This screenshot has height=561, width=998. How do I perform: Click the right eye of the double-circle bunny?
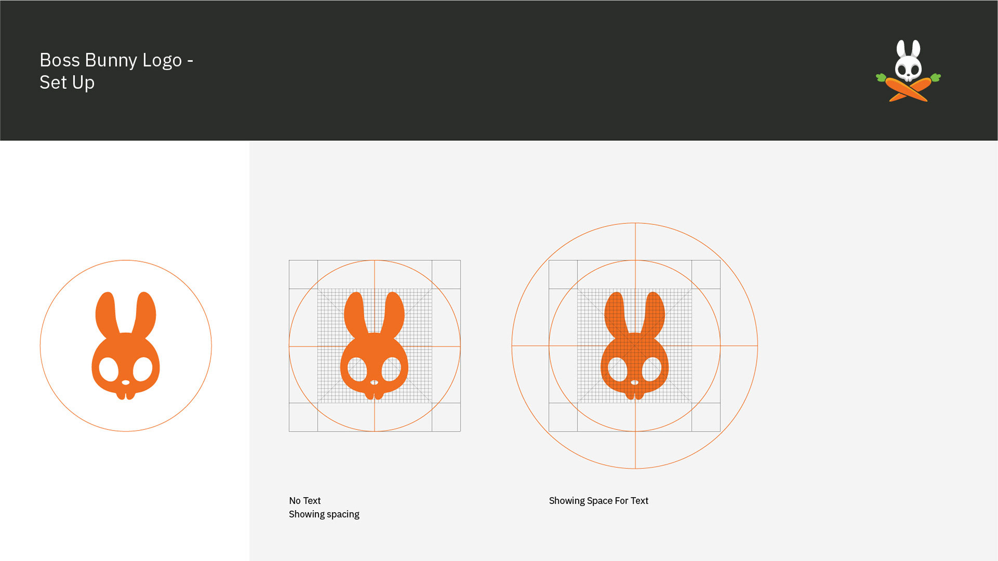(651, 370)
